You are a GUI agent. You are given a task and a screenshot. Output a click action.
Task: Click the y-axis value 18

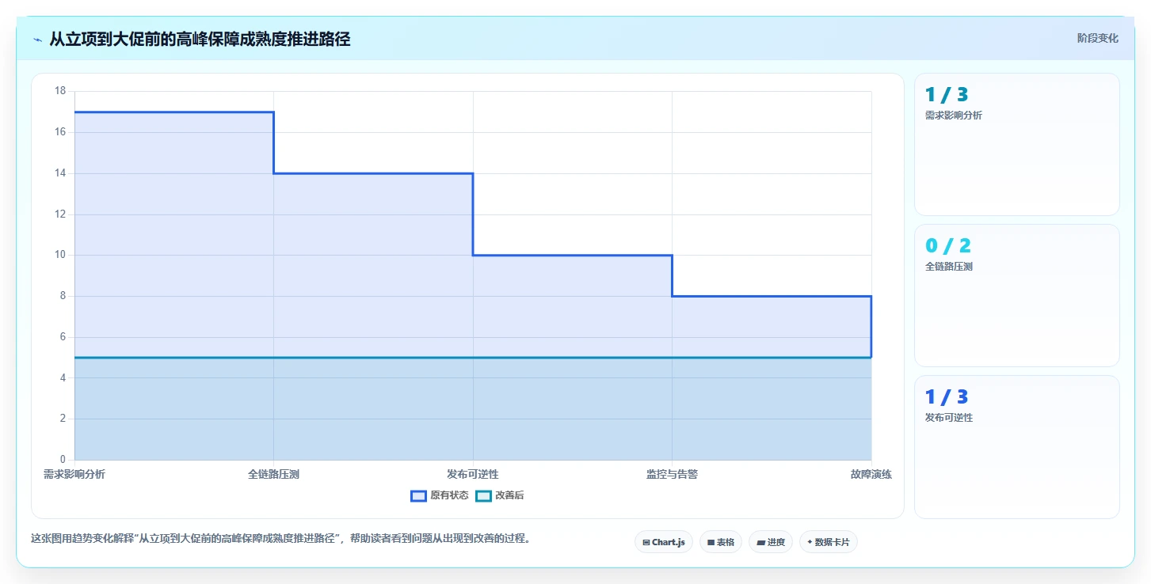(x=60, y=91)
